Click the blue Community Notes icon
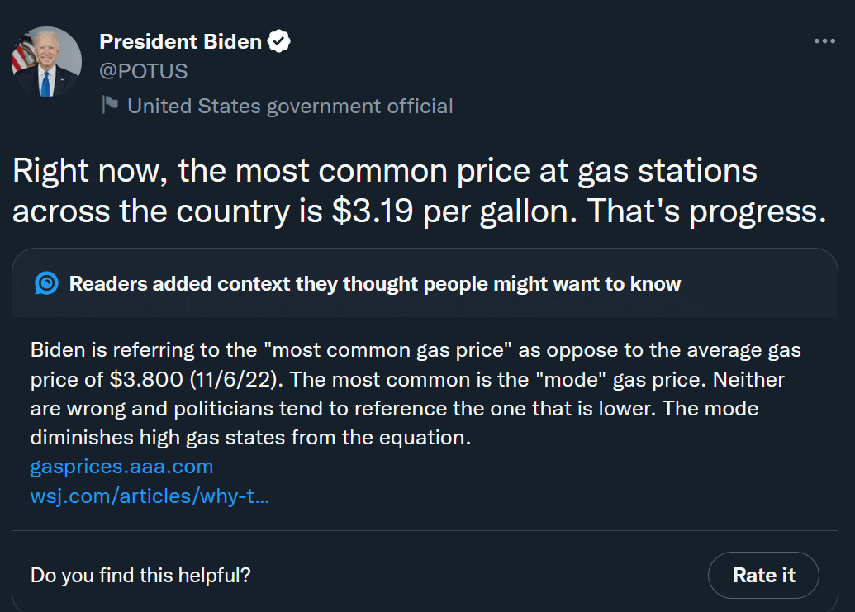855x612 pixels. click(46, 283)
